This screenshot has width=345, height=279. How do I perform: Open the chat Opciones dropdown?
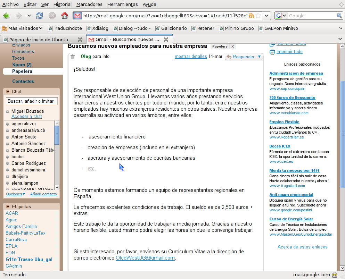pyautogui.click(x=15, y=194)
